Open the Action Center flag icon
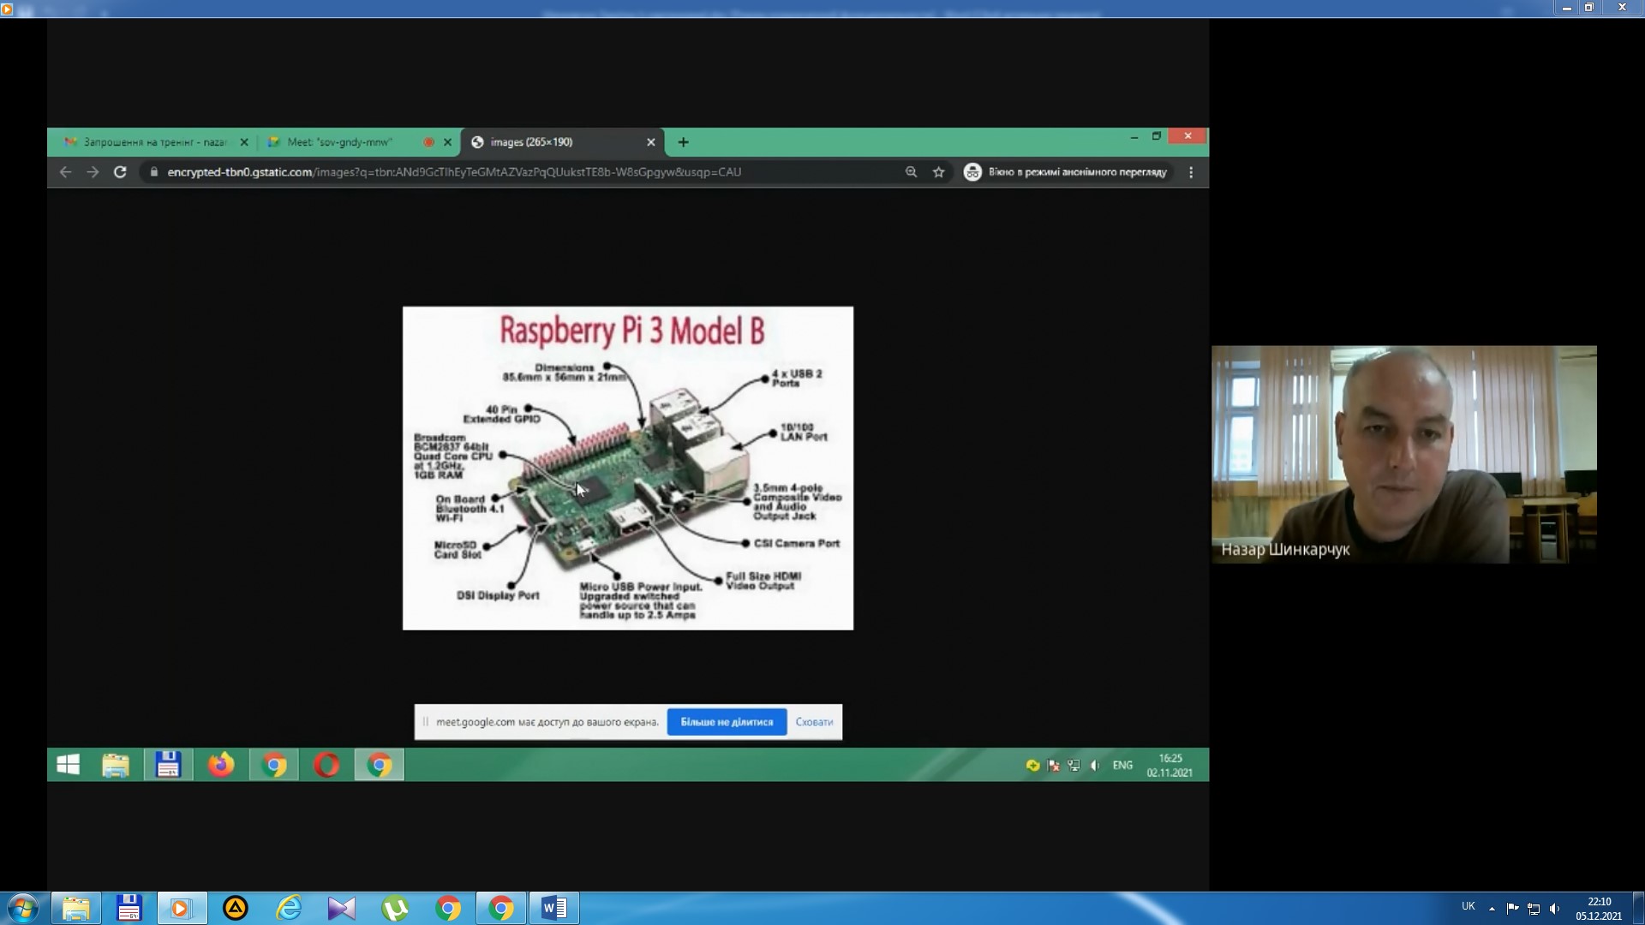This screenshot has width=1645, height=925. (x=1512, y=909)
